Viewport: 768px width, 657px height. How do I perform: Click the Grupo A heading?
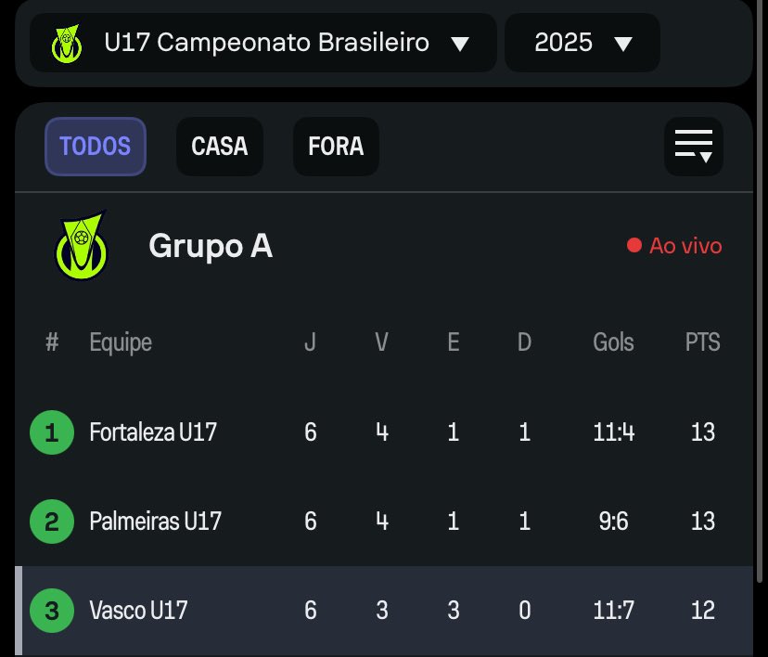click(x=211, y=247)
